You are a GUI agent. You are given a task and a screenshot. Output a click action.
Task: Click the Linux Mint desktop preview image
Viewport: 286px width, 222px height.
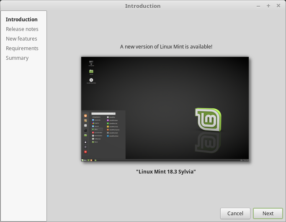click(165, 109)
